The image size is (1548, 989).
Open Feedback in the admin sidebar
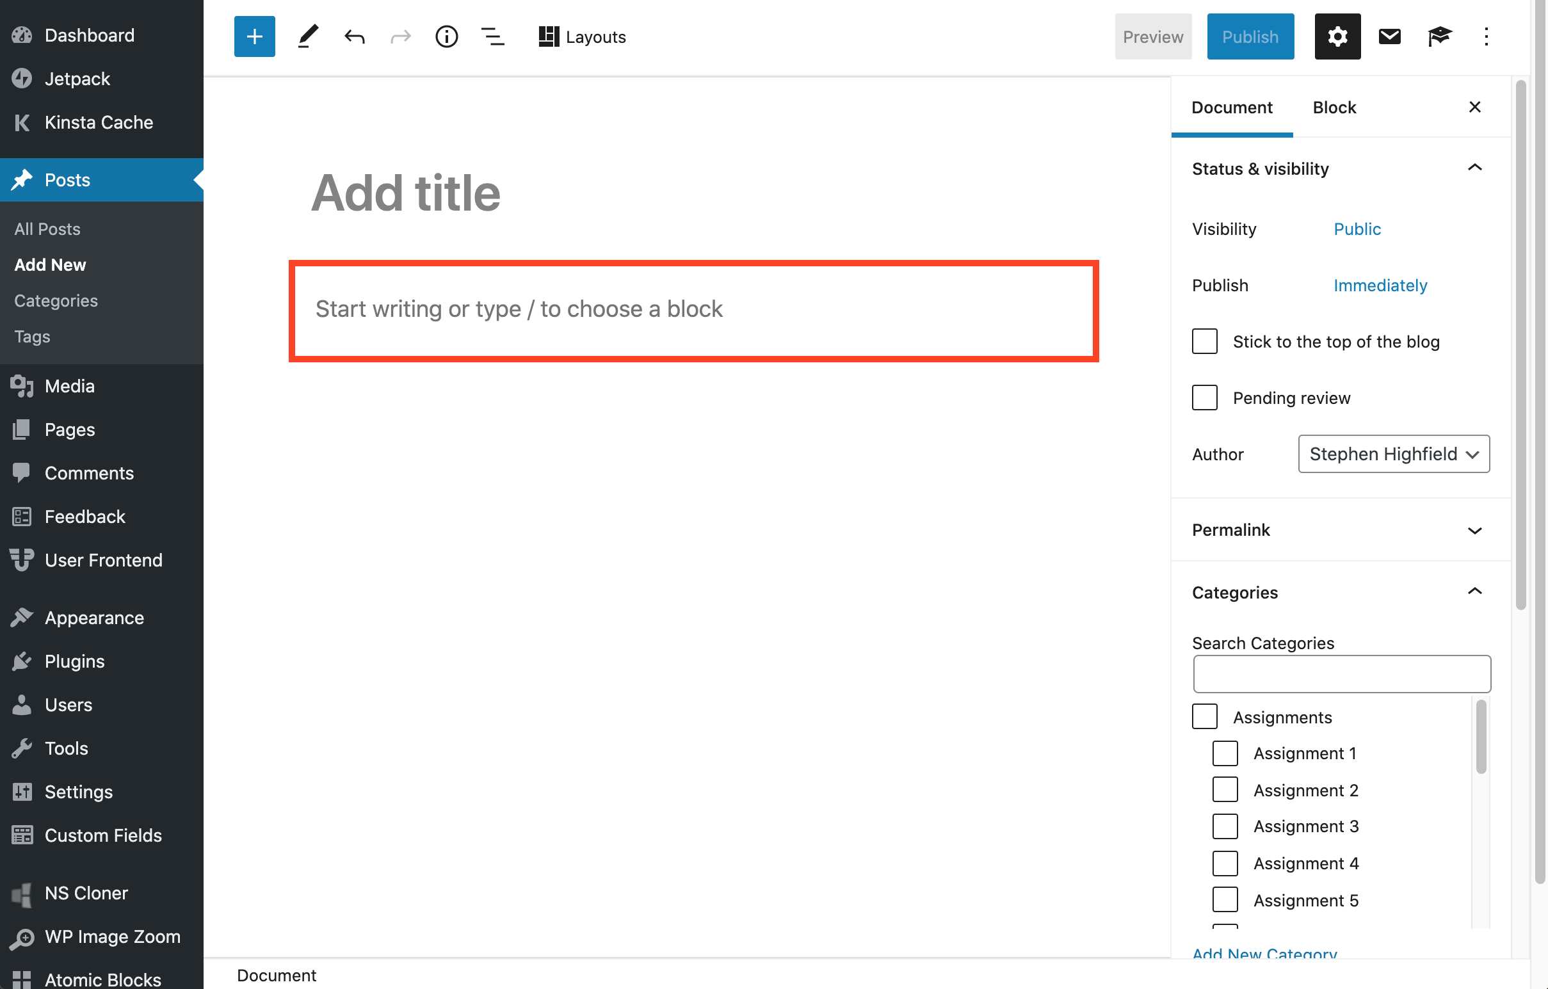click(x=102, y=517)
